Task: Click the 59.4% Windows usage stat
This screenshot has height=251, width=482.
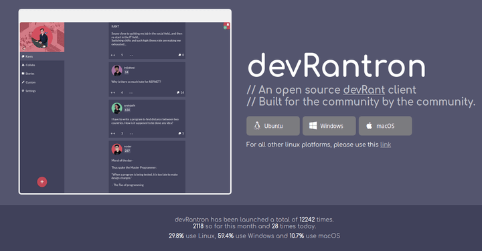Action: point(226,236)
